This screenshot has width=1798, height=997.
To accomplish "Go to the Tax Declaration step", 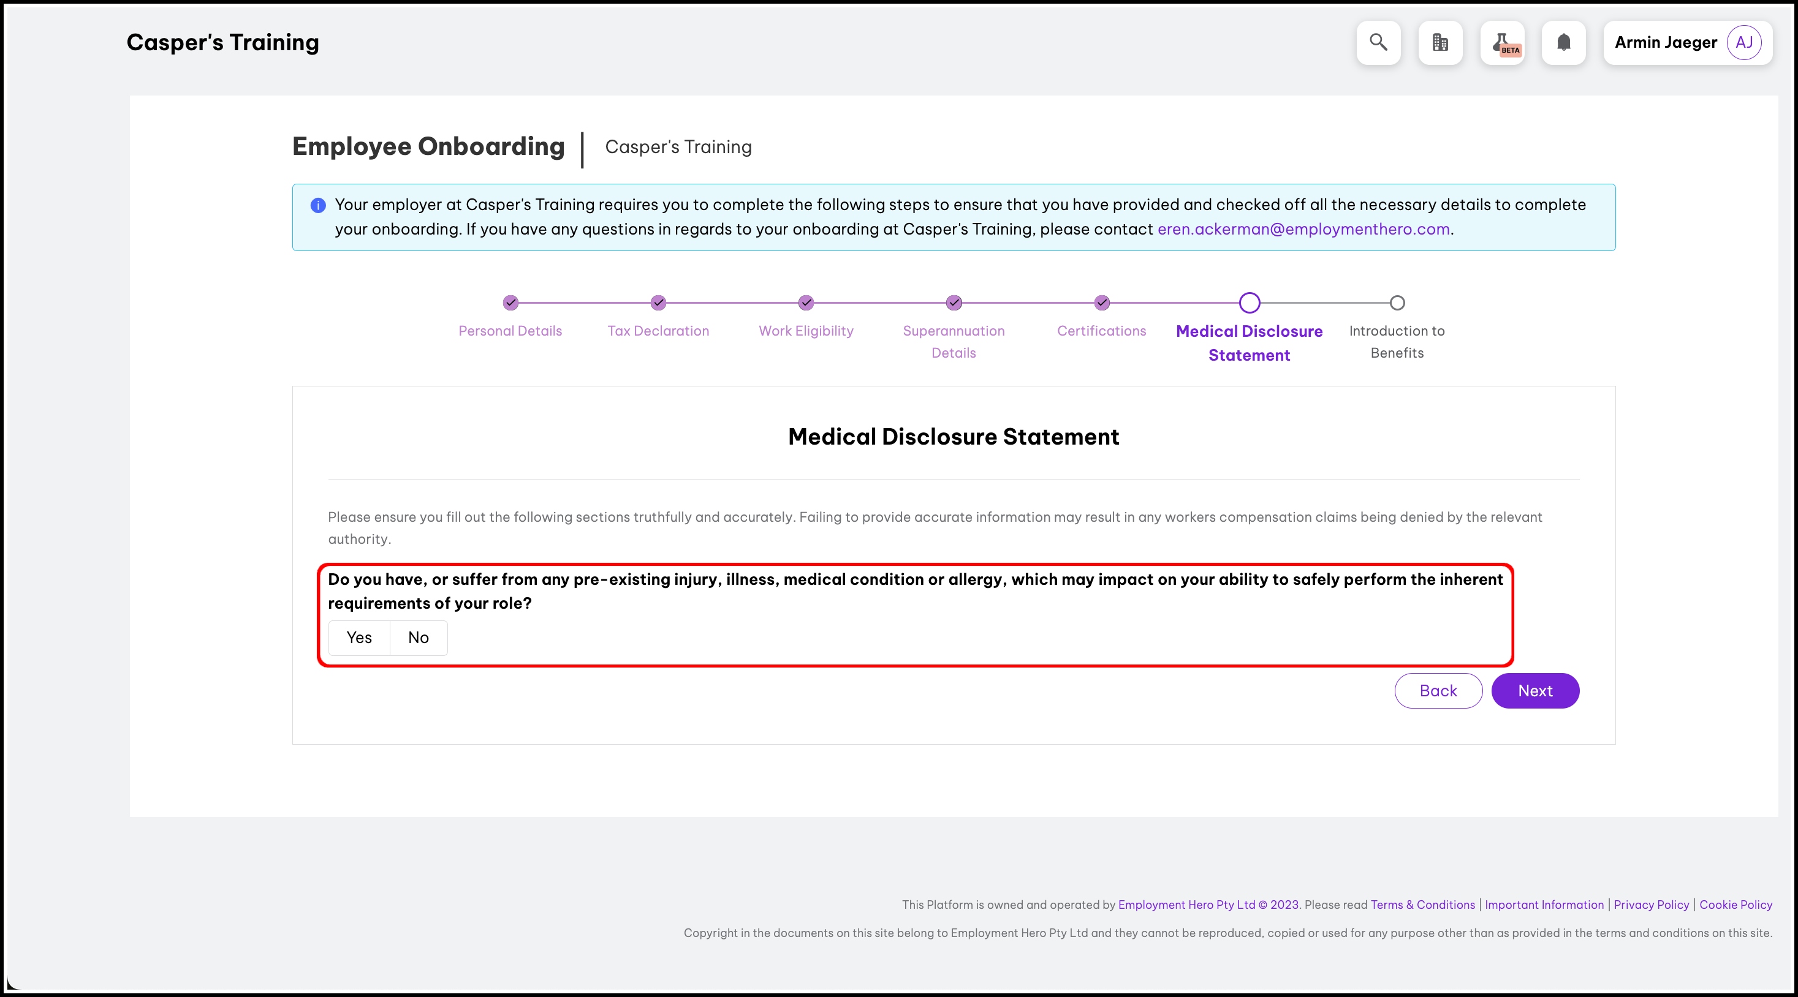I will pyautogui.click(x=658, y=331).
